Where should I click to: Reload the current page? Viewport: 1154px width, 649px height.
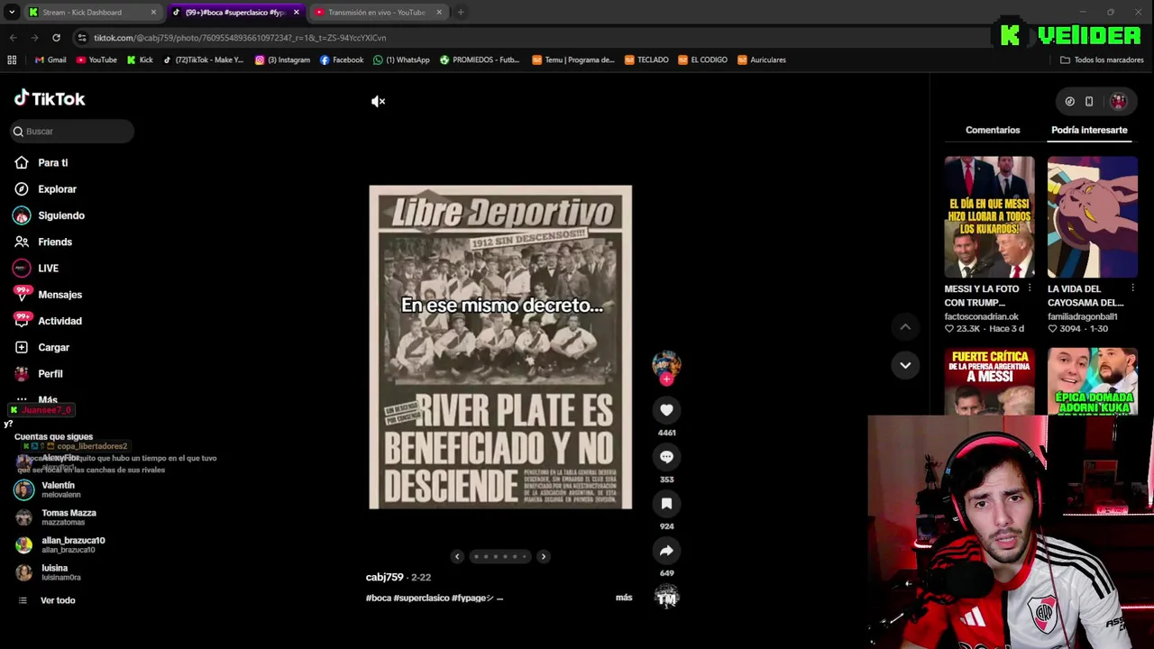click(56, 38)
